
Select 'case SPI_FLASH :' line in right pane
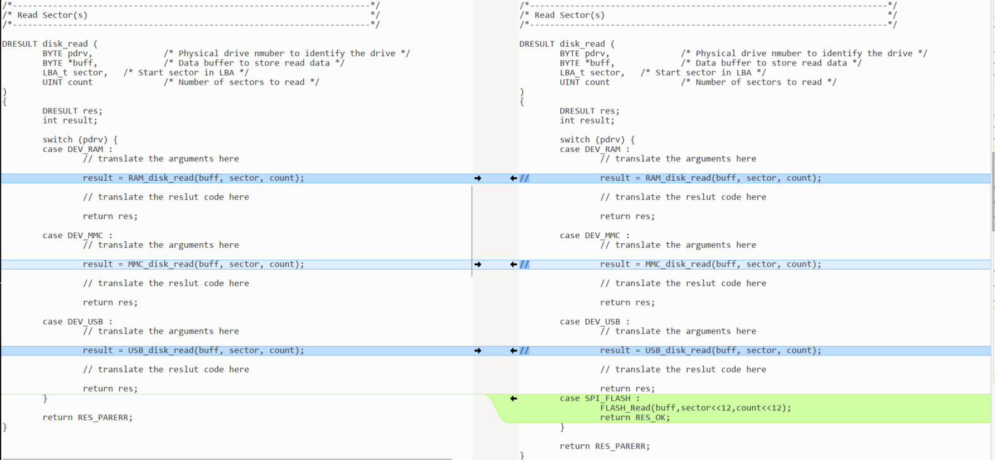click(x=599, y=398)
